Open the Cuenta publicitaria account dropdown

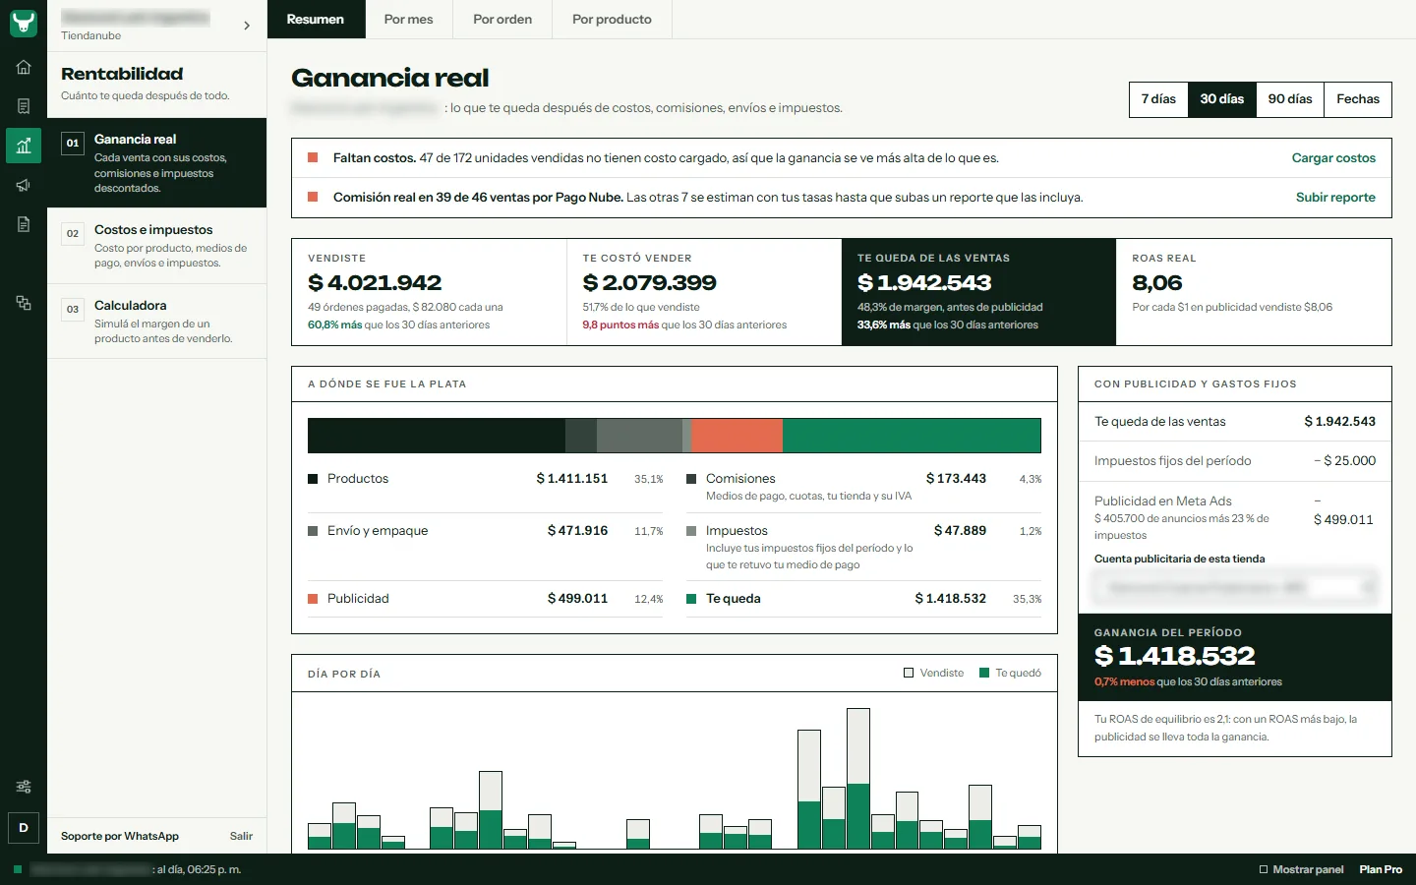1235,587
